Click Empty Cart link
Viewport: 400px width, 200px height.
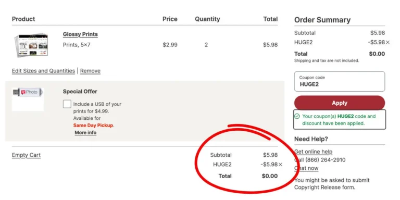pyautogui.click(x=26, y=155)
